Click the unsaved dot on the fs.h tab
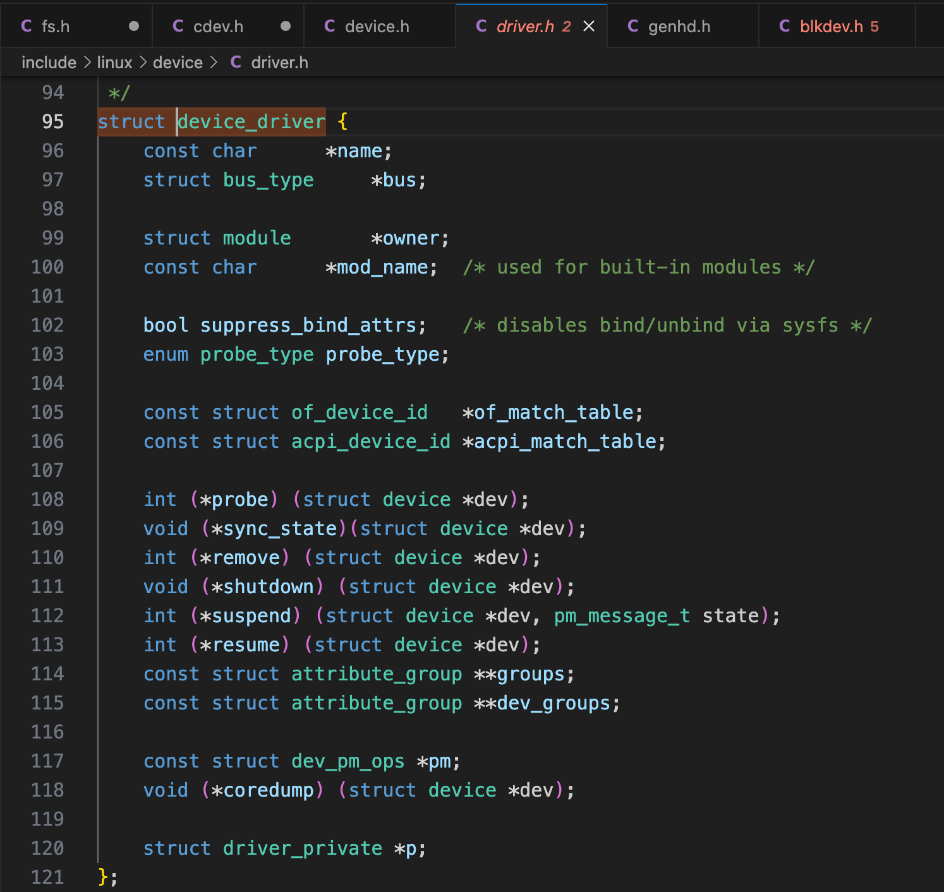 [134, 26]
